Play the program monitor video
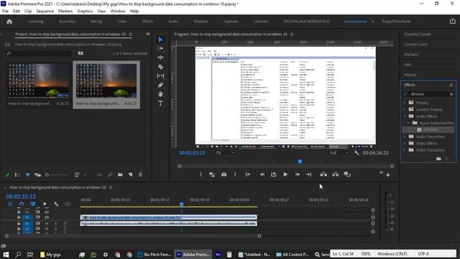Screen dimensions: 460x259 pyautogui.click(x=285, y=174)
